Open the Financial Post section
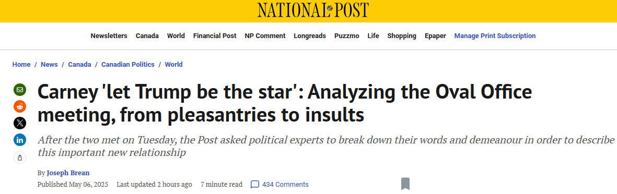 click(x=215, y=36)
